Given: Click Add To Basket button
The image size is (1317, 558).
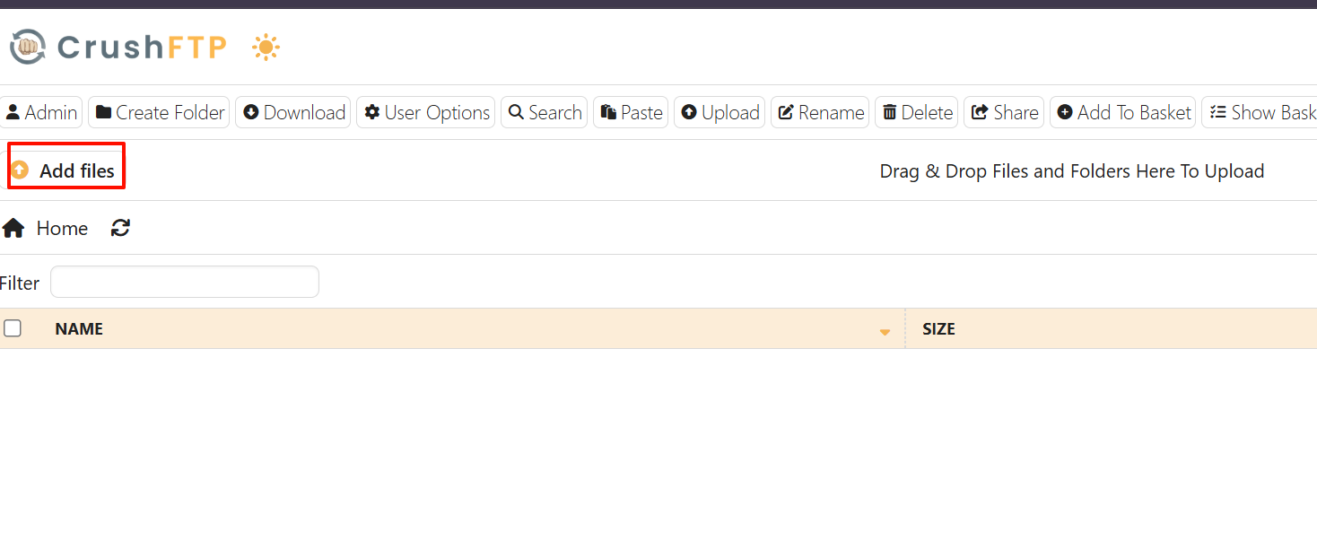Looking at the screenshot, I should coord(1123,112).
